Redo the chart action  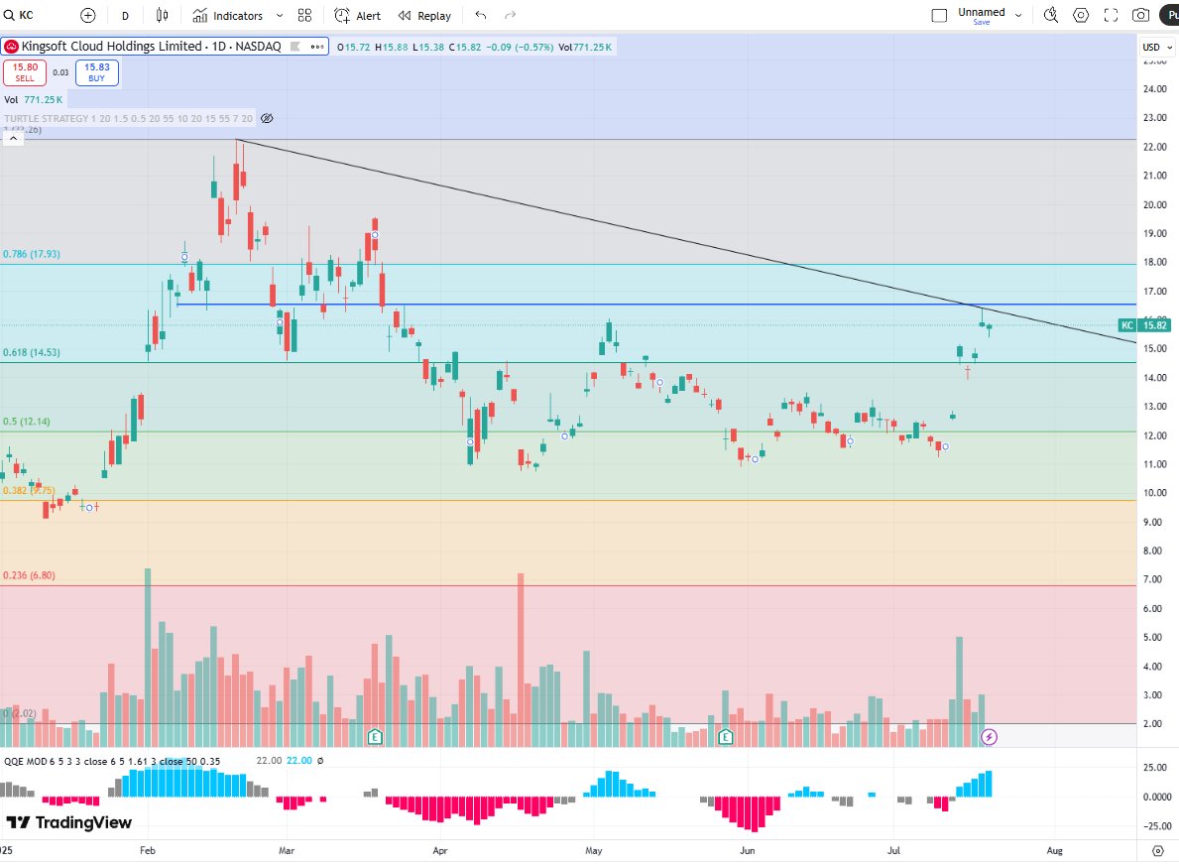[x=511, y=15]
